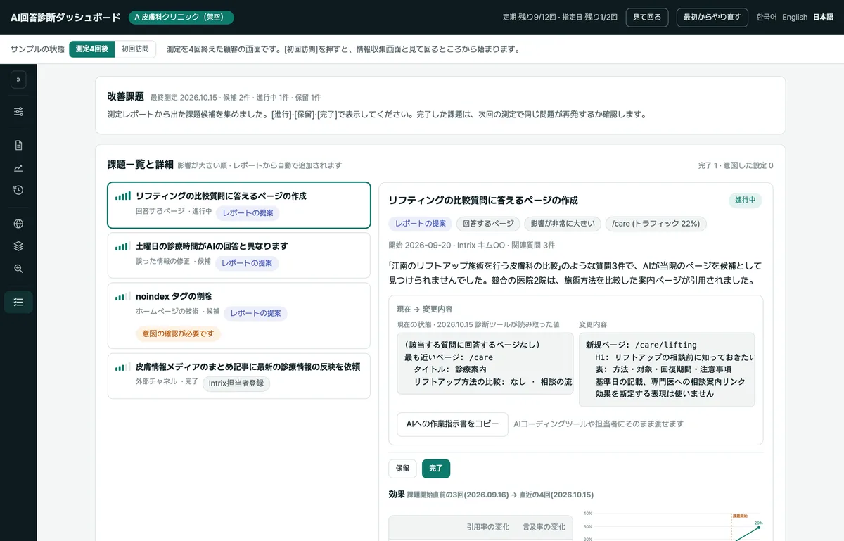Switch sample state to 初回訪問
Image resolution: width=844 pixels, height=541 pixels.
point(135,49)
